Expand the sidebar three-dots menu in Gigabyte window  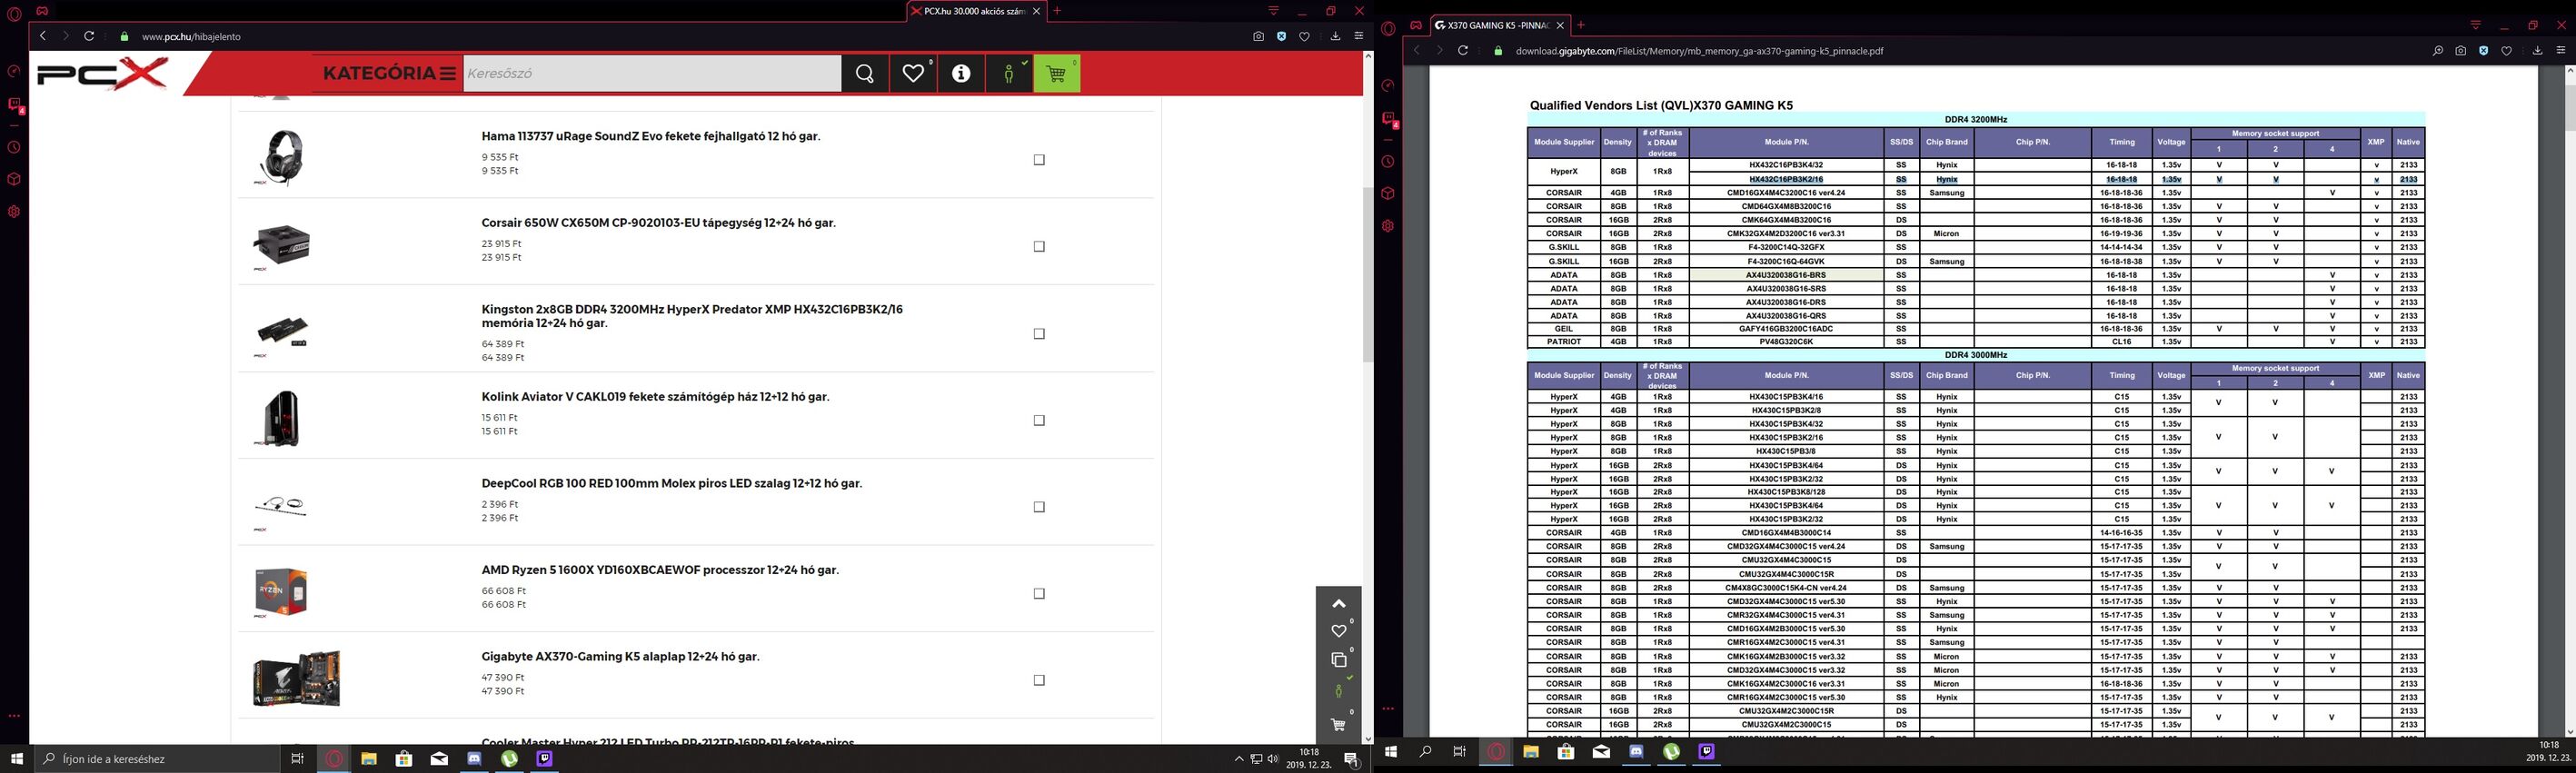click(1388, 708)
